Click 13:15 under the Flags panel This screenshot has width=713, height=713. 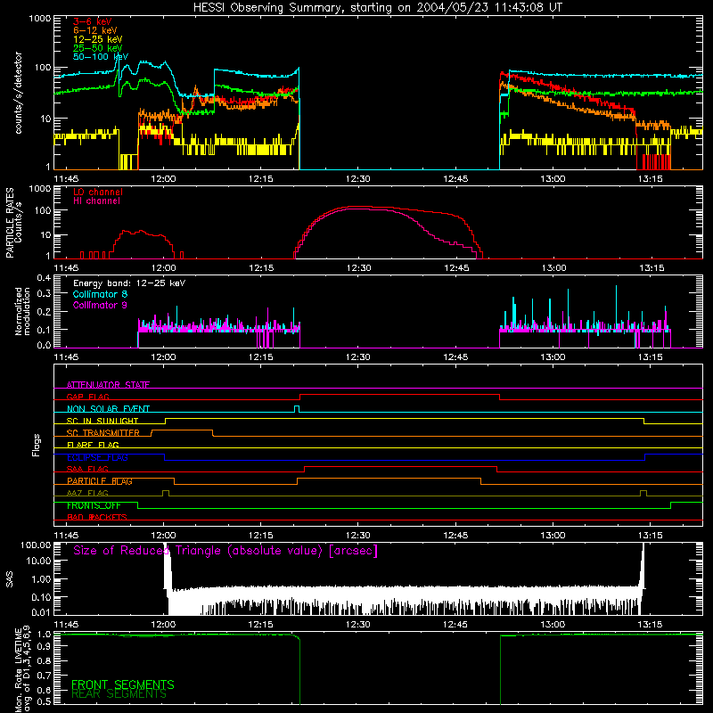(x=651, y=536)
